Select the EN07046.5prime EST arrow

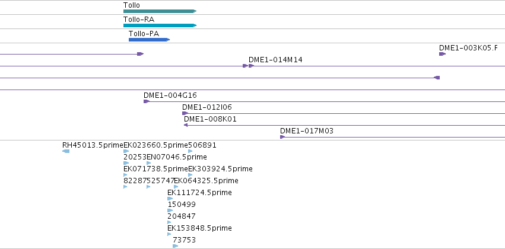(x=149, y=163)
